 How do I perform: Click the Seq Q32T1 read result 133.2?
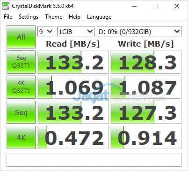click(73, 62)
